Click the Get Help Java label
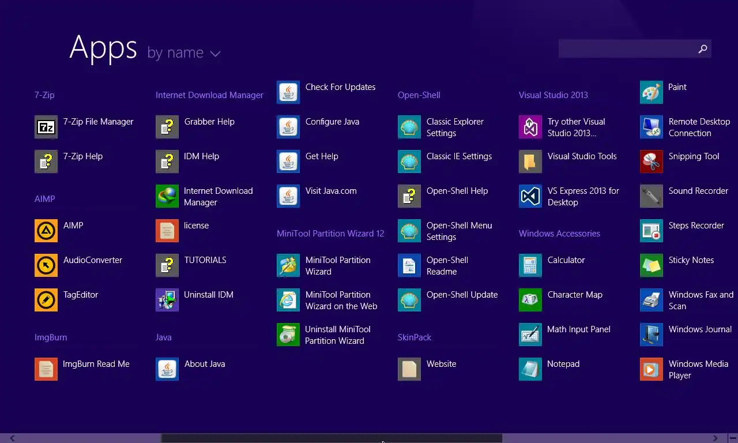 pos(322,156)
